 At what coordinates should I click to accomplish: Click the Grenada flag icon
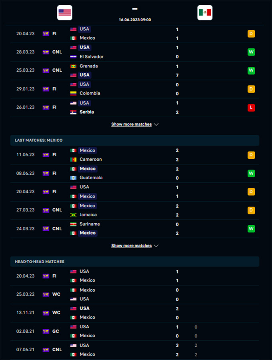pyautogui.click(x=73, y=66)
